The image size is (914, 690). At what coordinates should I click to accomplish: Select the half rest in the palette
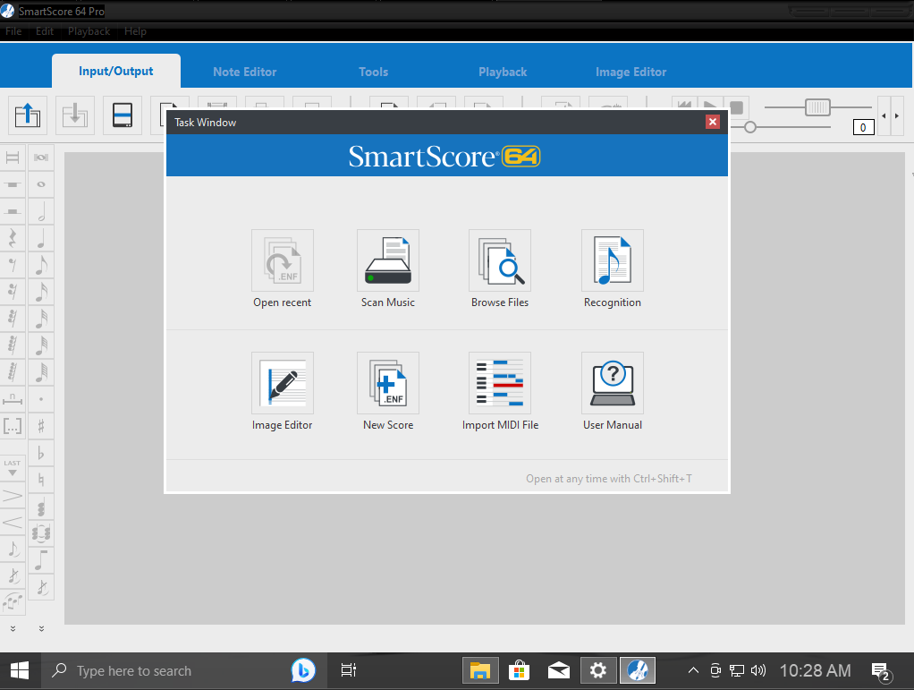[x=13, y=211]
